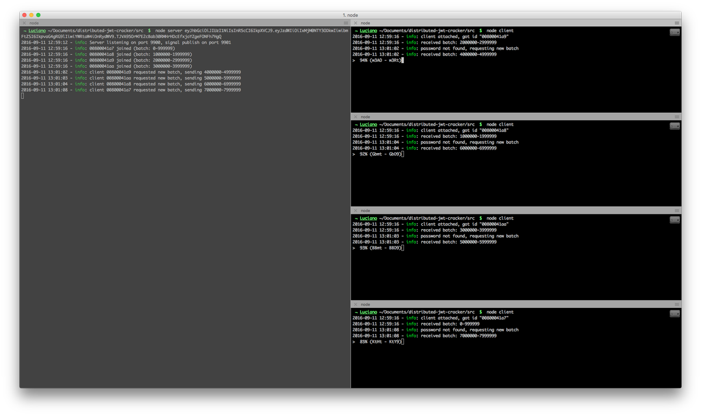Click the X icon on the bottom client pane tab
Image resolution: width=701 pixels, height=416 pixels.
tap(356, 304)
